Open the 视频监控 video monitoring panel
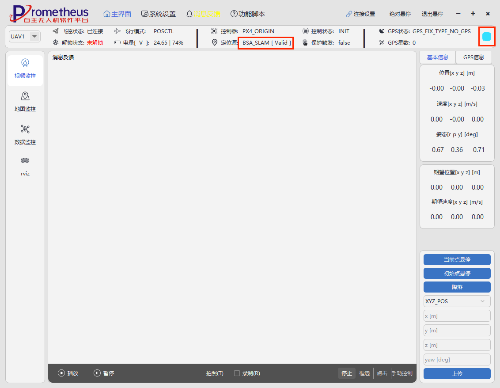This screenshot has width=500, height=388. click(25, 69)
